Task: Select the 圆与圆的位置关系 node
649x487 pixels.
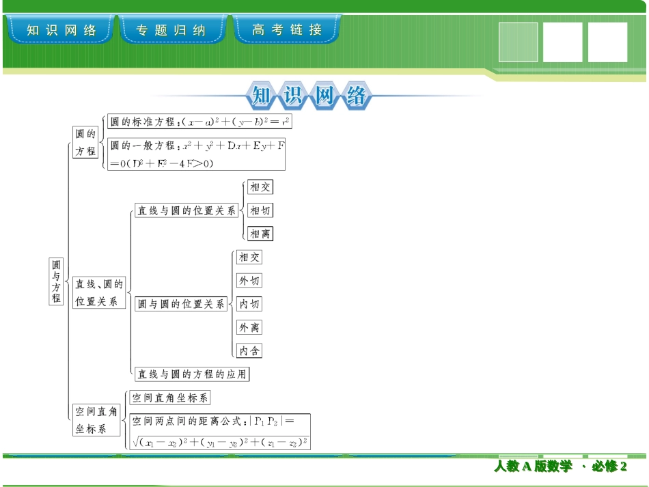Action: click(x=181, y=304)
